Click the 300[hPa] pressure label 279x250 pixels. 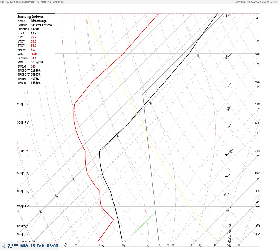coord(23,122)
